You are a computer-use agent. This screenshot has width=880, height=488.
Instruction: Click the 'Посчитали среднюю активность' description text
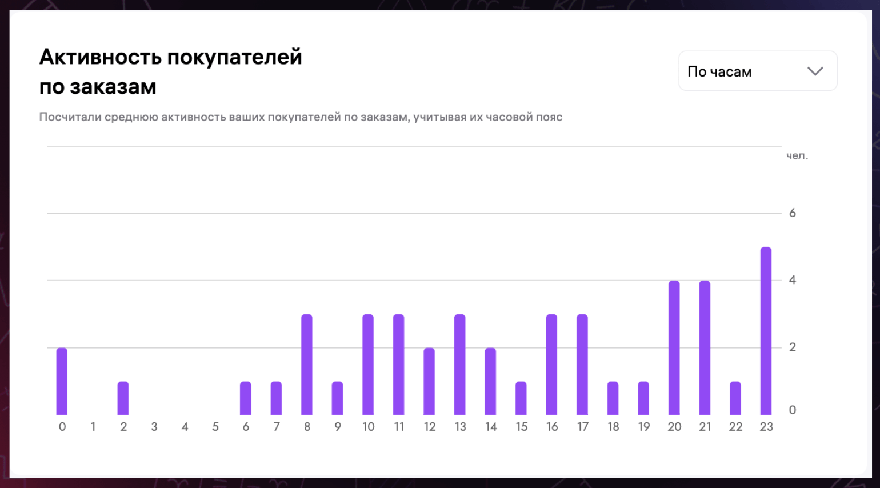[x=301, y=117]
